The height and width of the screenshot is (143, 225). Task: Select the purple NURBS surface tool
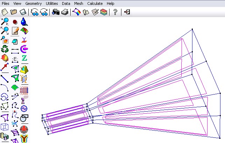[x=5, y=118]
